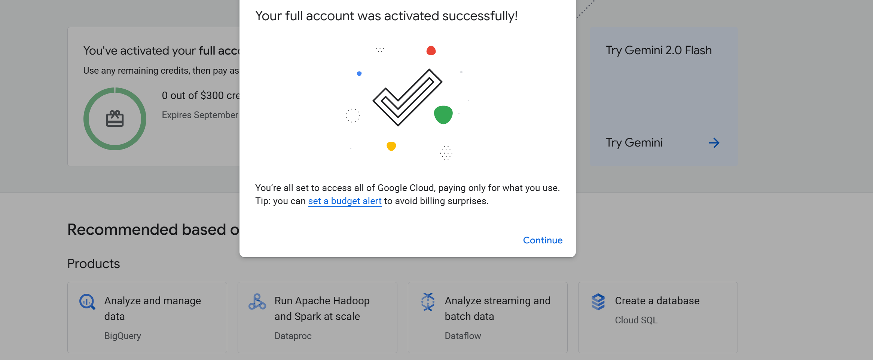Open the Try Gemini link

click(634, 142)
